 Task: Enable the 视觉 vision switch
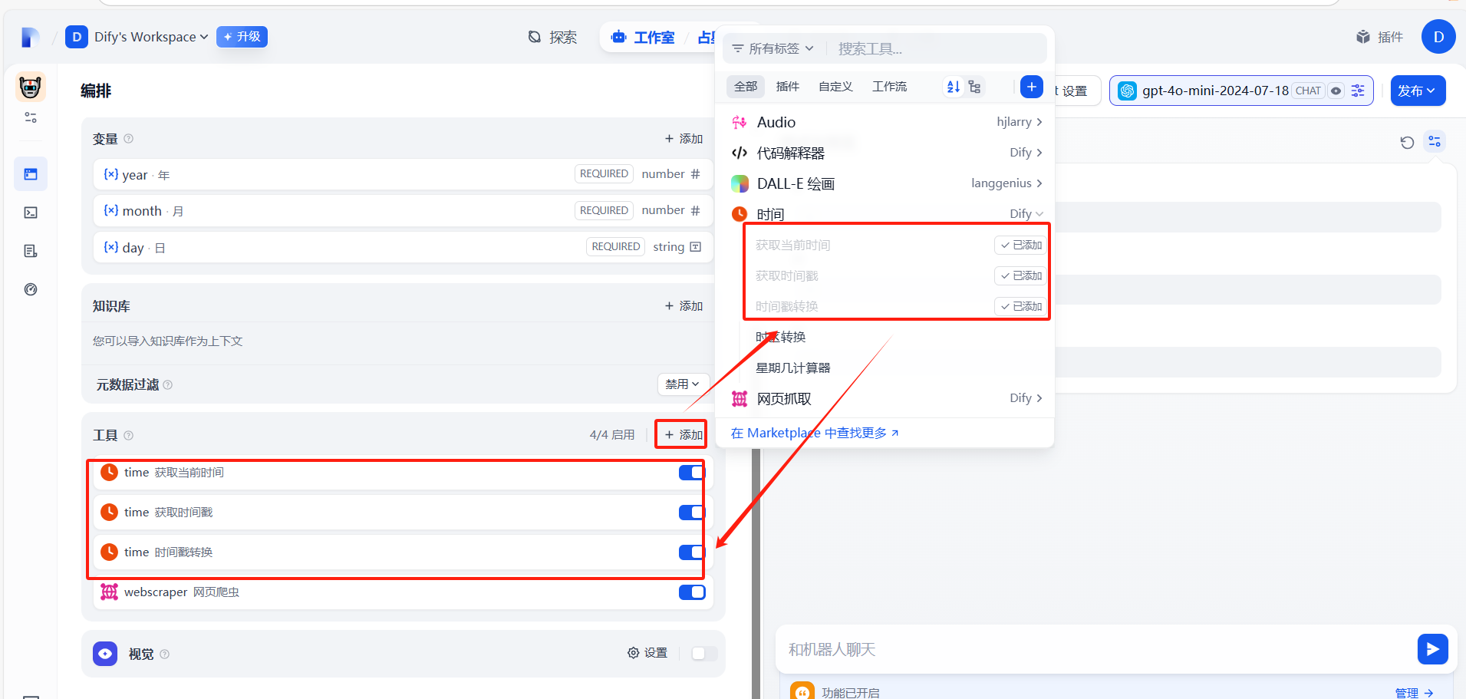(704, 653)
